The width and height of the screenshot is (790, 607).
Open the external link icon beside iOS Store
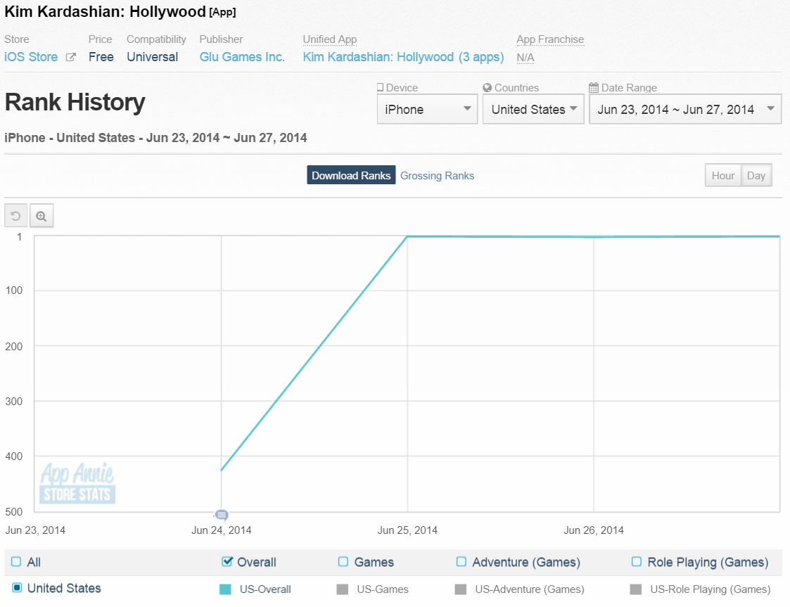(71, 58)
